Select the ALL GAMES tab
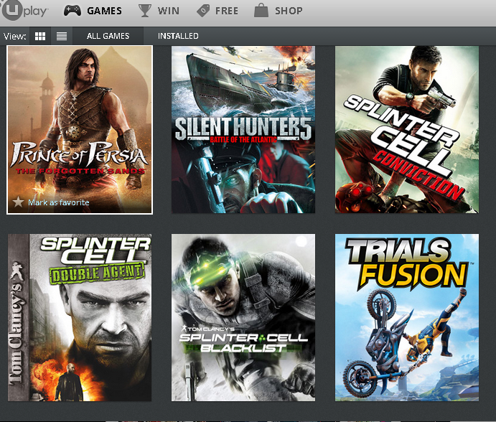This screenshot has width=496, height=422. 108,36
